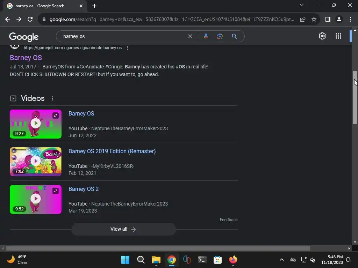Open the muted volume tray icon

(x=313, y=260)
